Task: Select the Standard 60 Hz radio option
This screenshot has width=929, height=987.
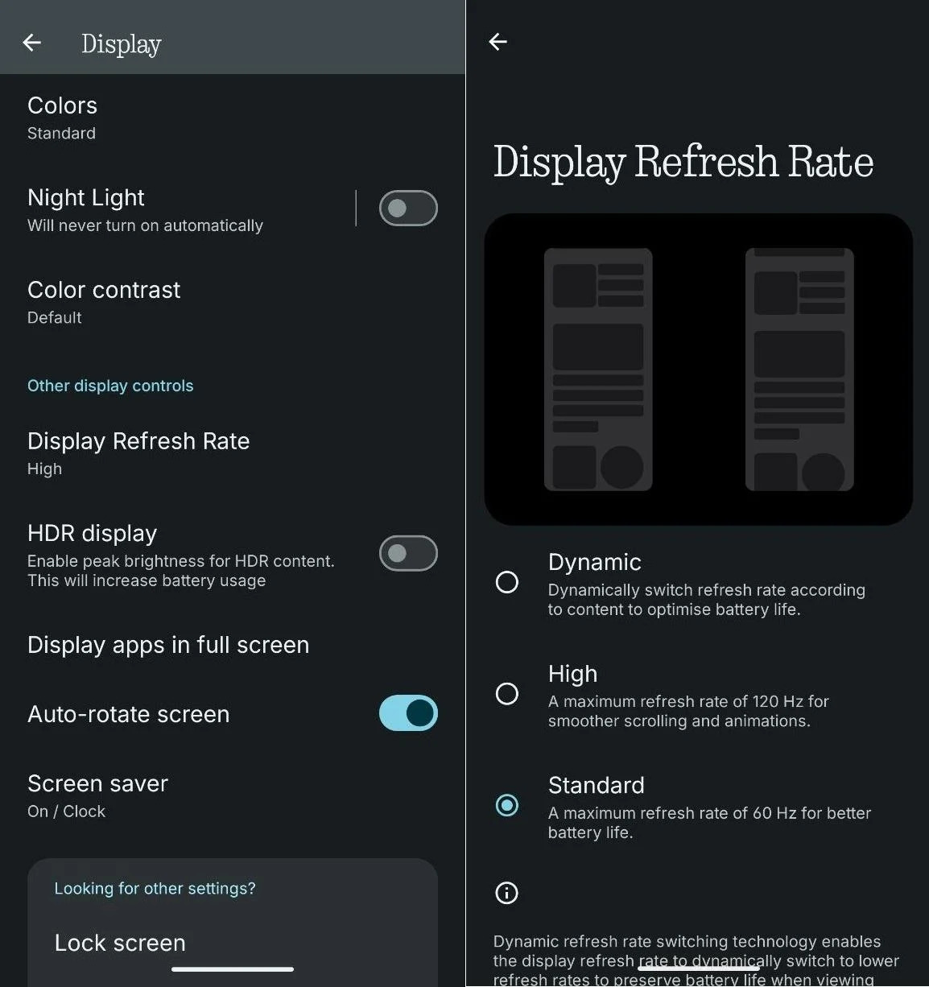Action: point(507,804)
